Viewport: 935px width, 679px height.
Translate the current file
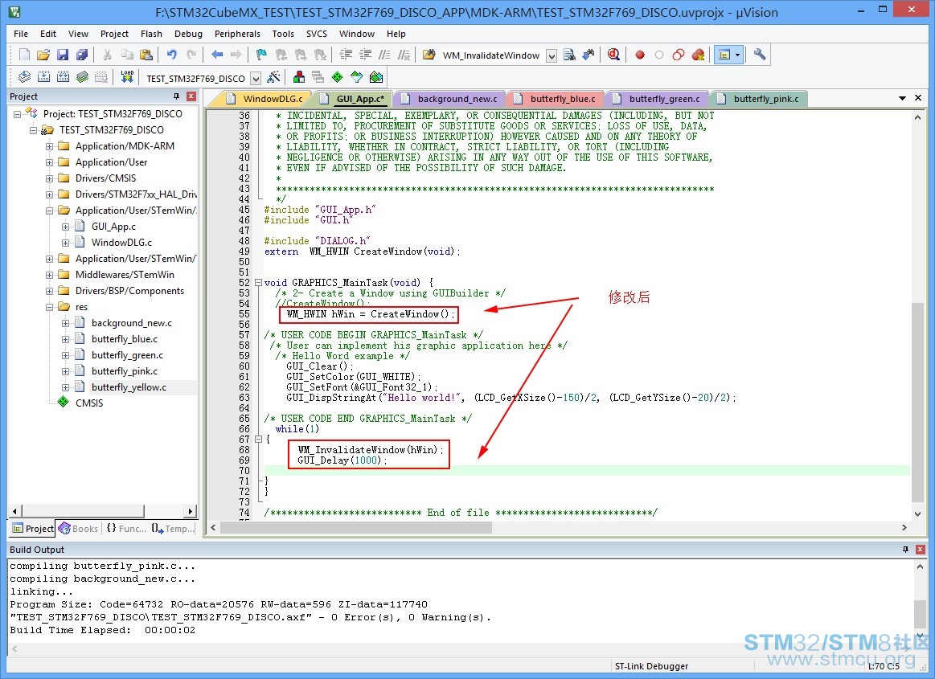[24, 77]
